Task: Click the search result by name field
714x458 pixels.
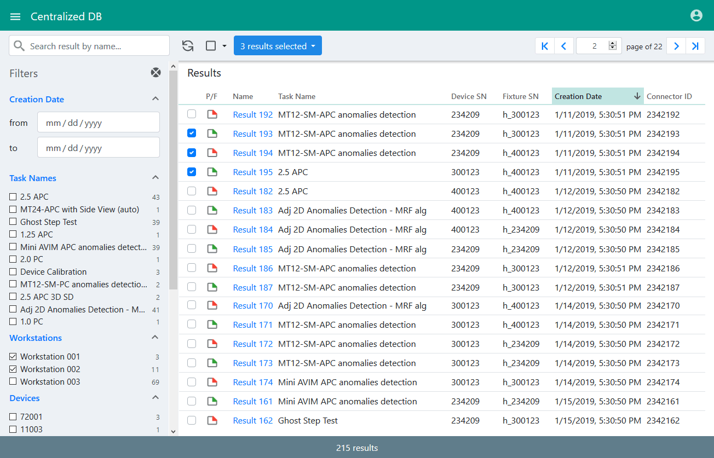Action: point(96,46)
